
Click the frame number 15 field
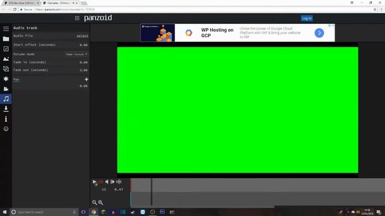104,190
